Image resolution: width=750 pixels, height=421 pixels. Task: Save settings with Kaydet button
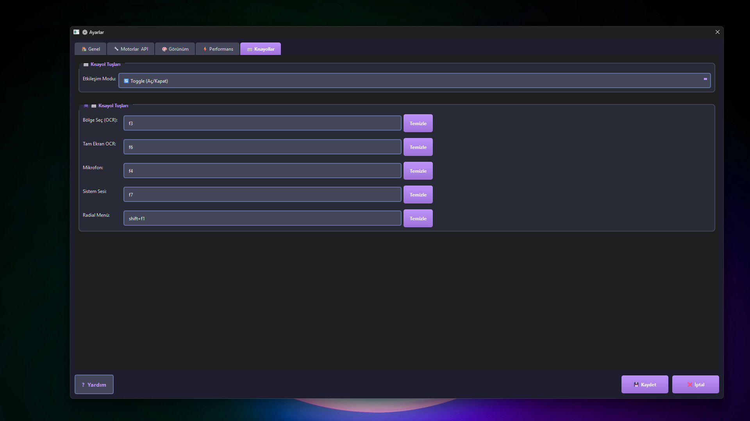645,384
